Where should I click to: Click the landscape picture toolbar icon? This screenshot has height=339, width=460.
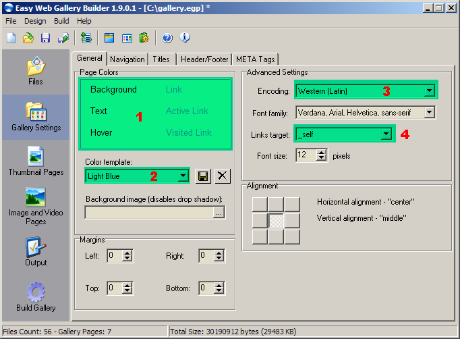109,38
